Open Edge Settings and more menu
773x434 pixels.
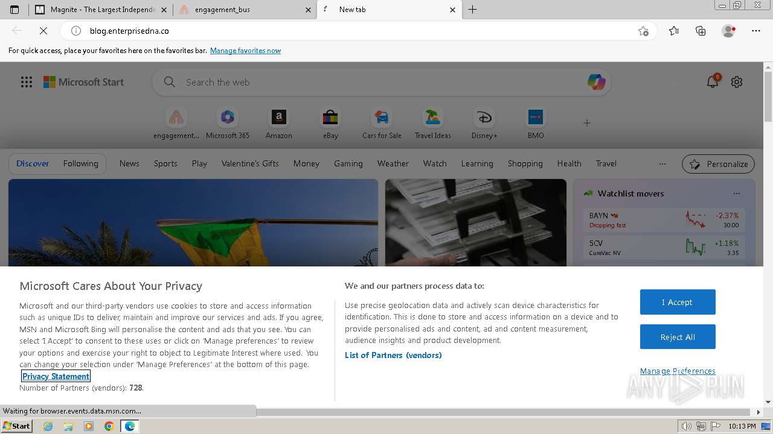click(756, 31)
